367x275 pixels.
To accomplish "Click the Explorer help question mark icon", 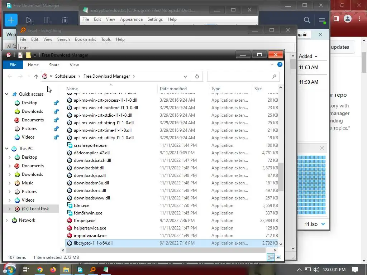I will pyautogui.click(x=280, y=64).
